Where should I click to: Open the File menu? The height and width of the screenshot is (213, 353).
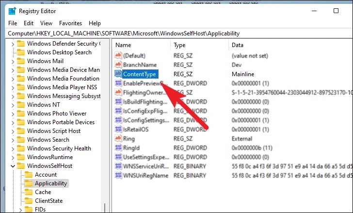[13, 23]
